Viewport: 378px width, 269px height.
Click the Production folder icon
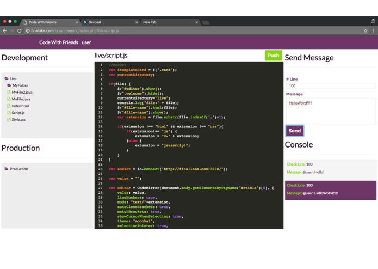coord(7,169)
